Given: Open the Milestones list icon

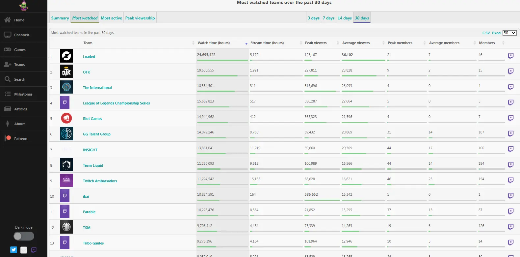Looking at the screenshot, I should click(x=8, y=94).
